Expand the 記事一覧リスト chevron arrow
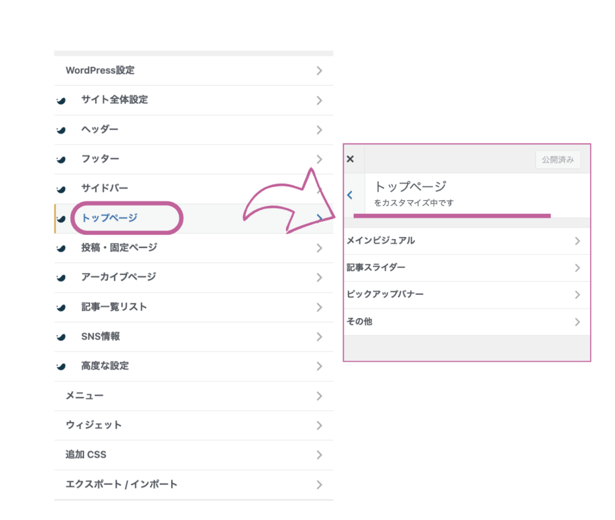Viewport: 615px width, 520px height. point(319,307)
